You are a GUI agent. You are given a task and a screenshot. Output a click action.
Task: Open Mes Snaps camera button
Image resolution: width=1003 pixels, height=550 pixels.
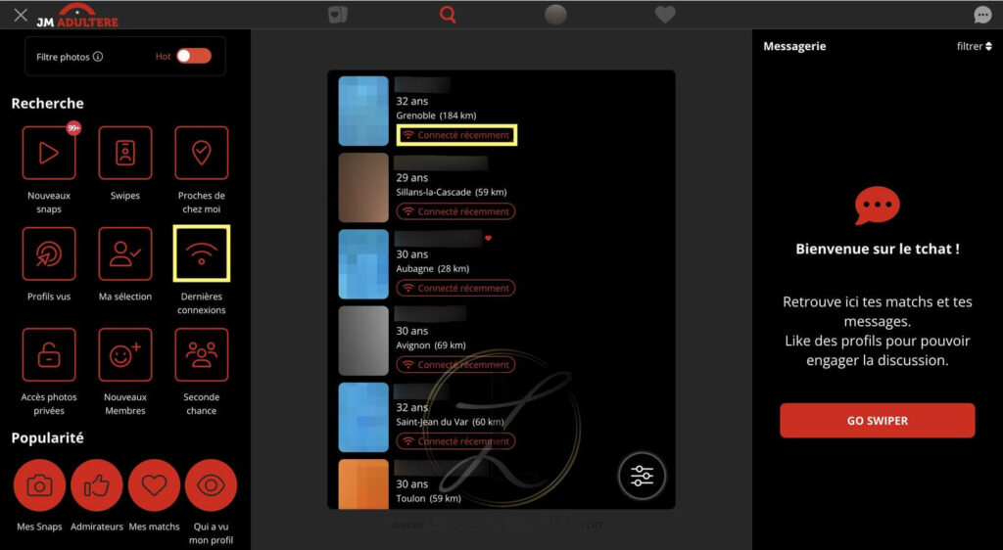[39, 485]
